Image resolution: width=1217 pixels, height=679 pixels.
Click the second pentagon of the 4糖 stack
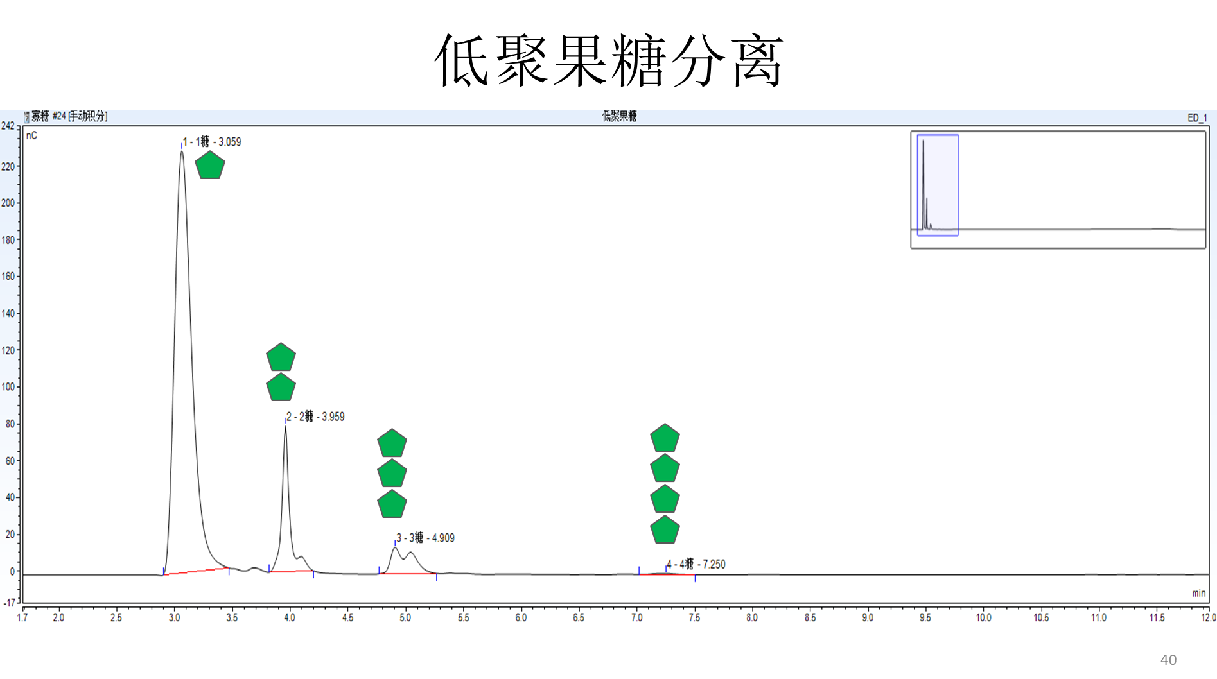point(665,468)
